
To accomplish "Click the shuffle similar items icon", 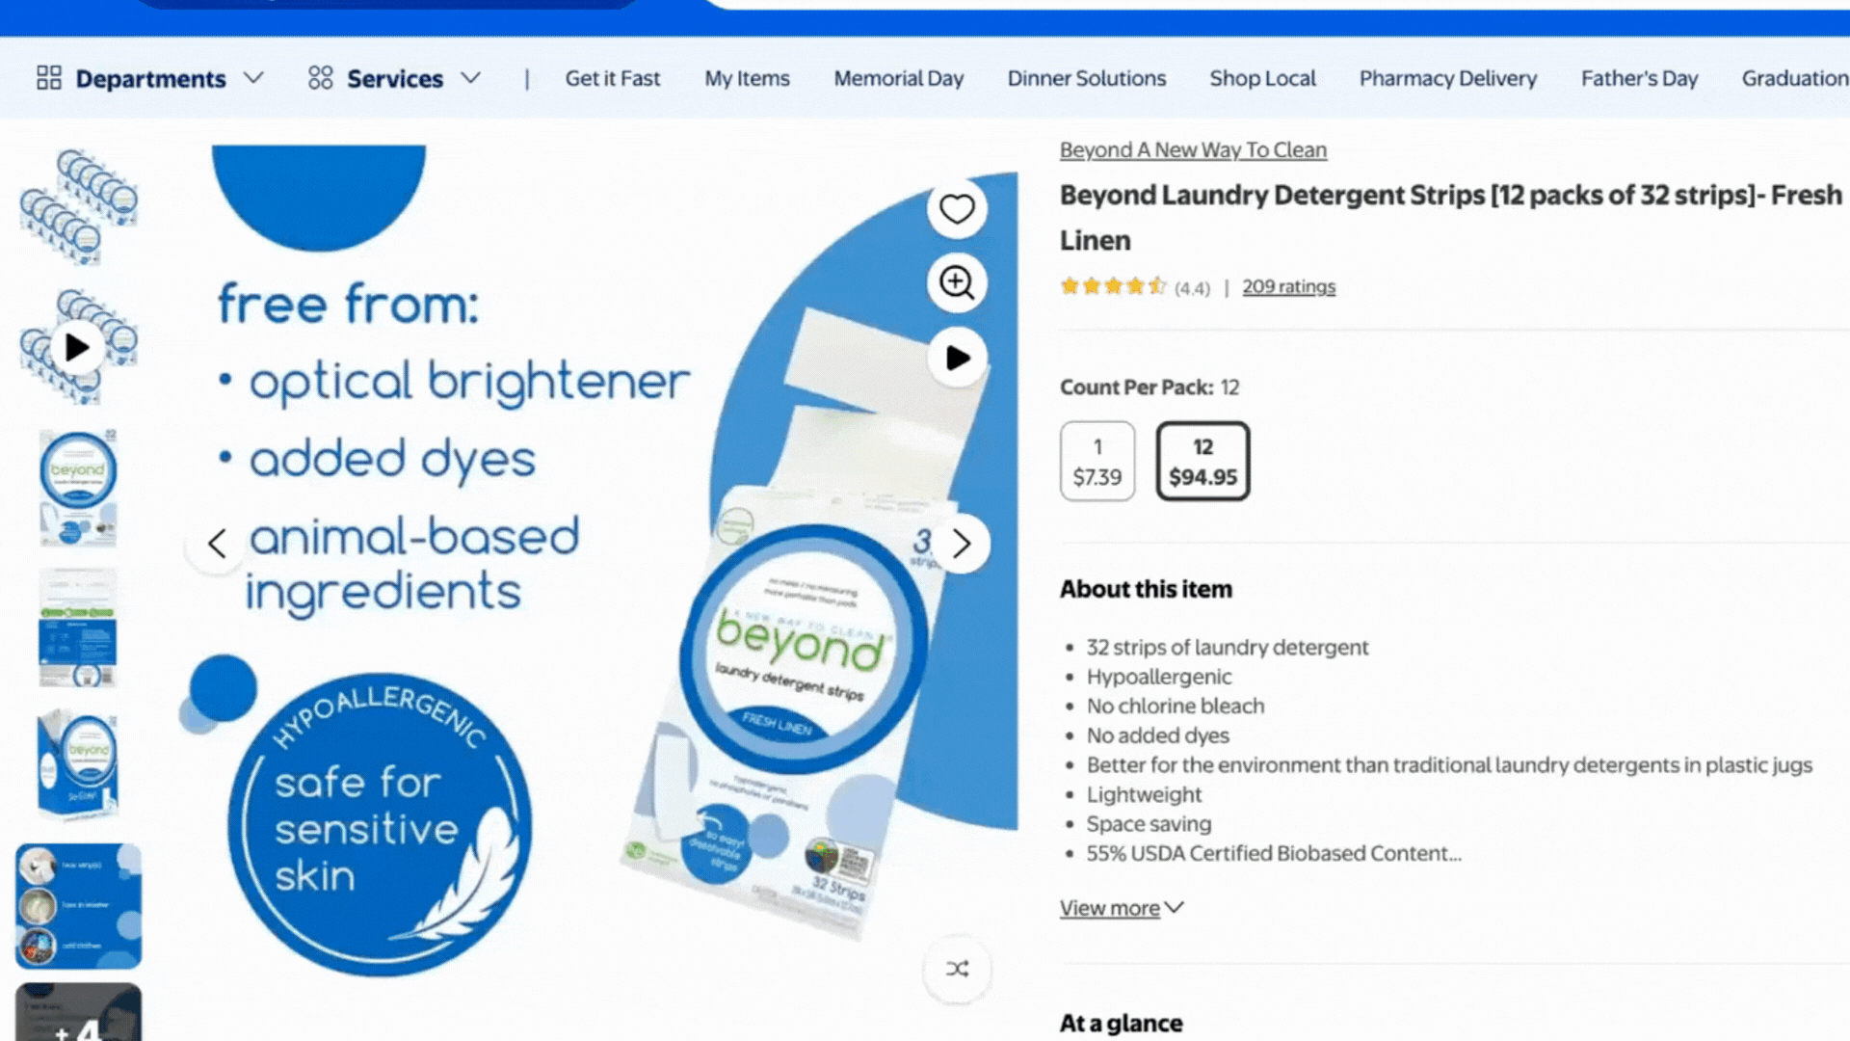I will point(957,969).
